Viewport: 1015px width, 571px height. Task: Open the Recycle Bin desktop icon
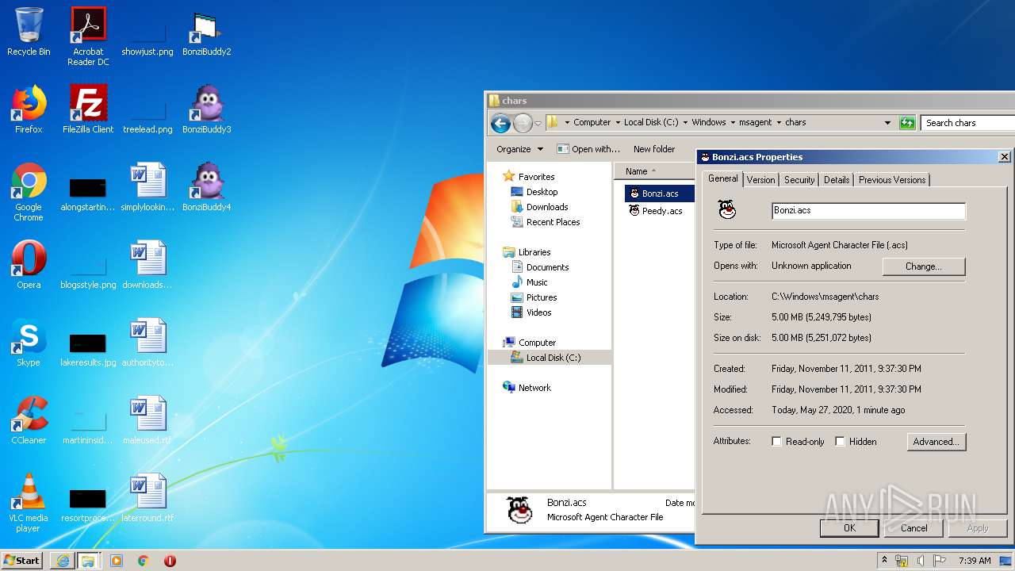tap(29, 32)
